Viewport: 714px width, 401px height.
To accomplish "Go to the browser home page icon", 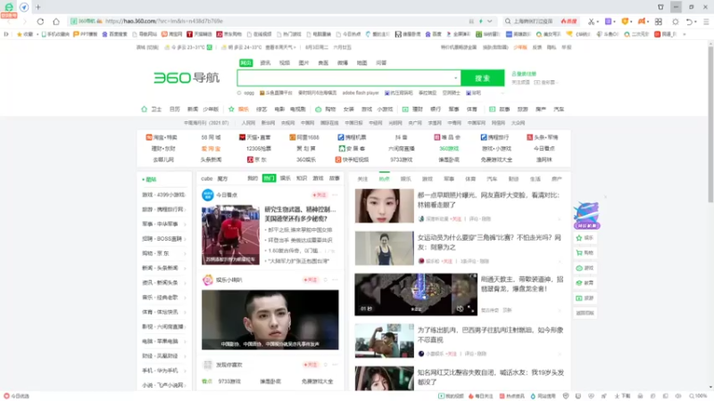I will coord(56,21).
